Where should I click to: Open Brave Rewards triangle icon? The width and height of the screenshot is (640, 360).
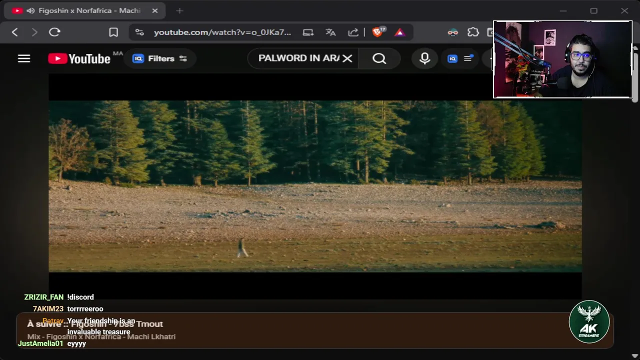(399, 32)
